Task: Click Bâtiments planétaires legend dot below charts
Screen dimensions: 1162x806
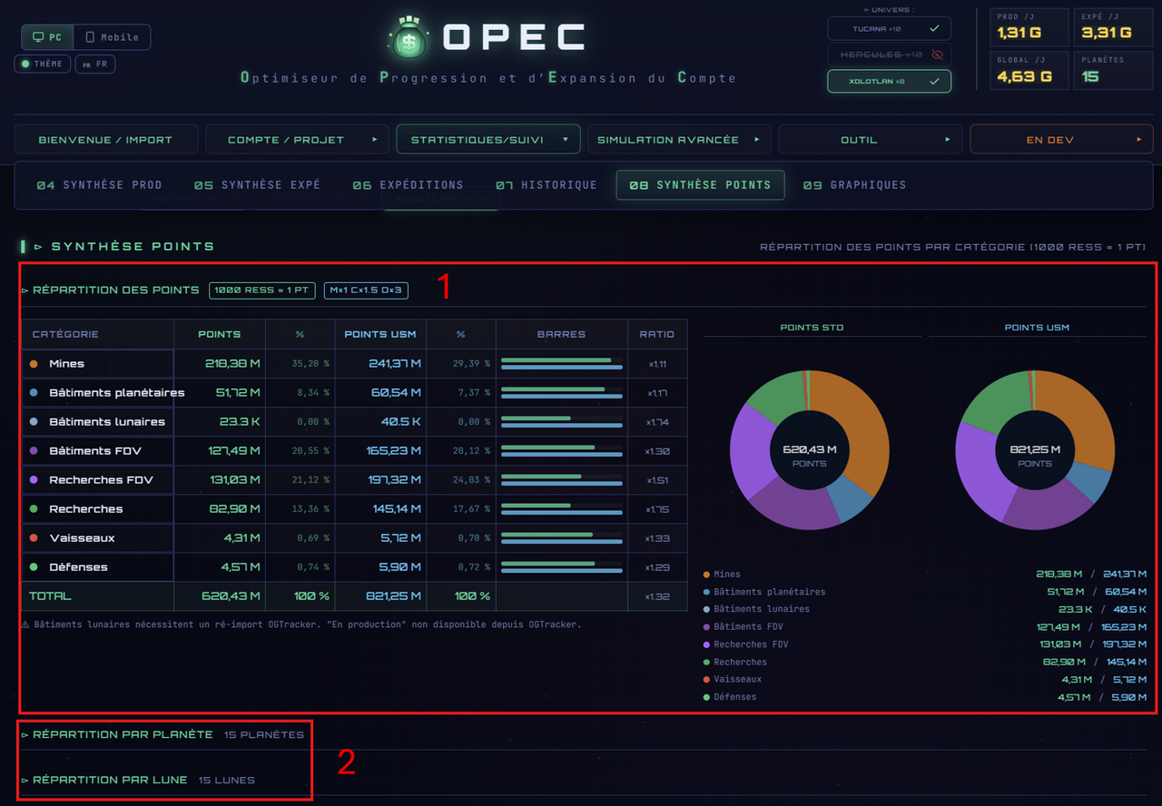Action: (706, 592)
